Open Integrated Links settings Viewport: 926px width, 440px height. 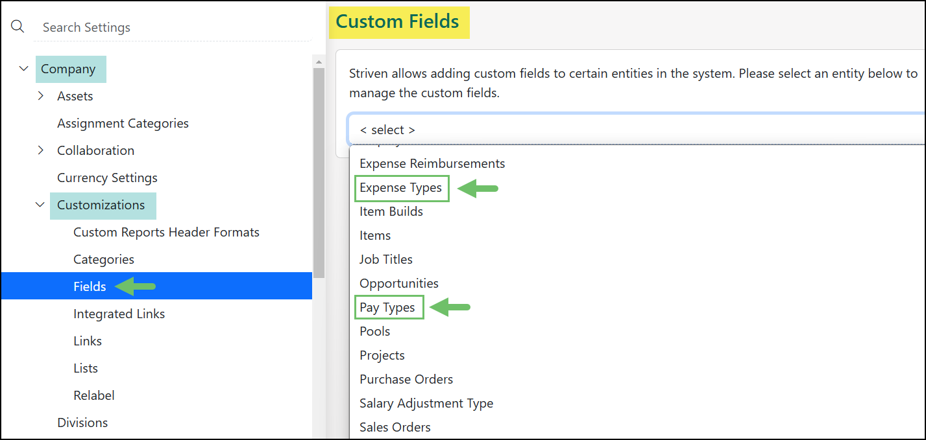[x=119, y=314]
